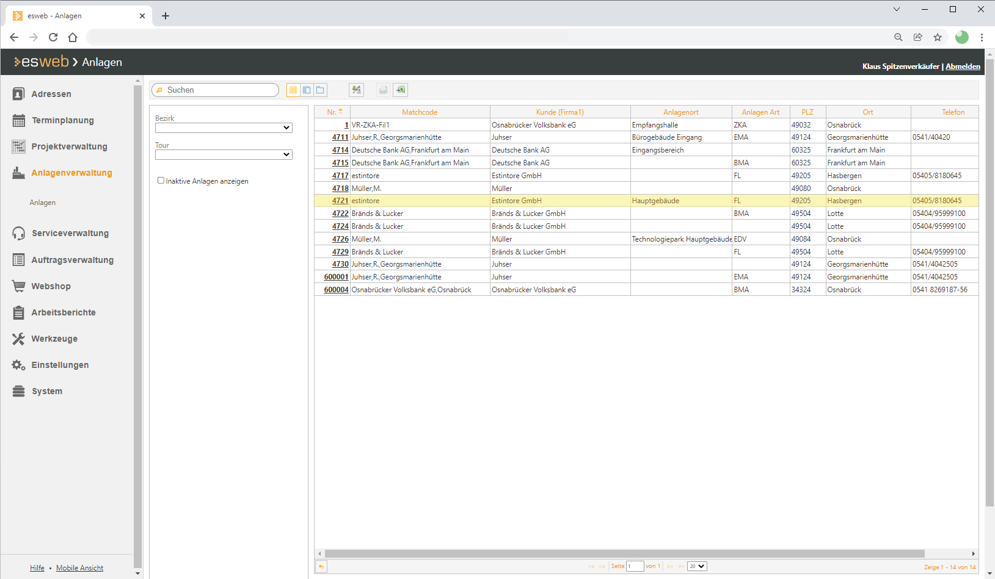995x579 pixels.
Task: Open Anlage number 4721
Action: [340, 201]
